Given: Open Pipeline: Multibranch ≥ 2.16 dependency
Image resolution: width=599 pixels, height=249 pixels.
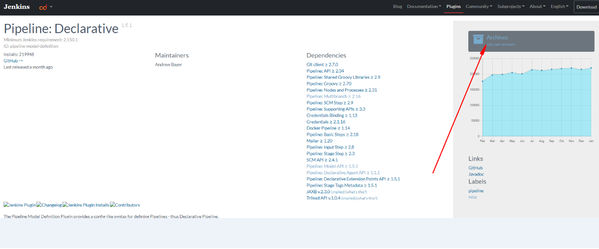Looking at the screenshot, I should pyautogui.click(x=334, y=96).
